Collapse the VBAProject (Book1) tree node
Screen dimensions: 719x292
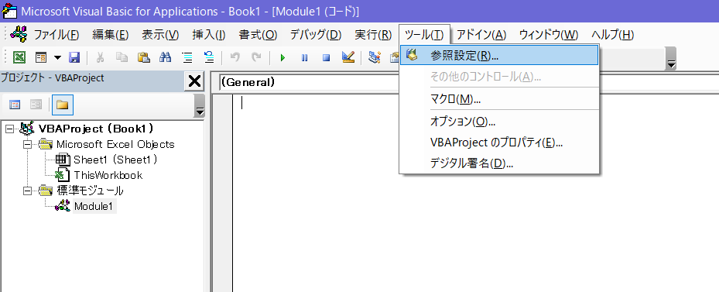click(9, 129)
